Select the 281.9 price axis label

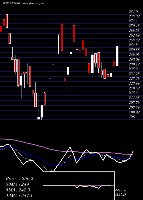[x=133, y=12]
